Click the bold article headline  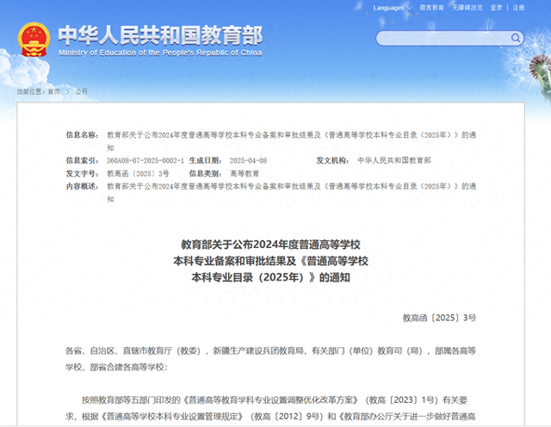click(x=270, y=261)
